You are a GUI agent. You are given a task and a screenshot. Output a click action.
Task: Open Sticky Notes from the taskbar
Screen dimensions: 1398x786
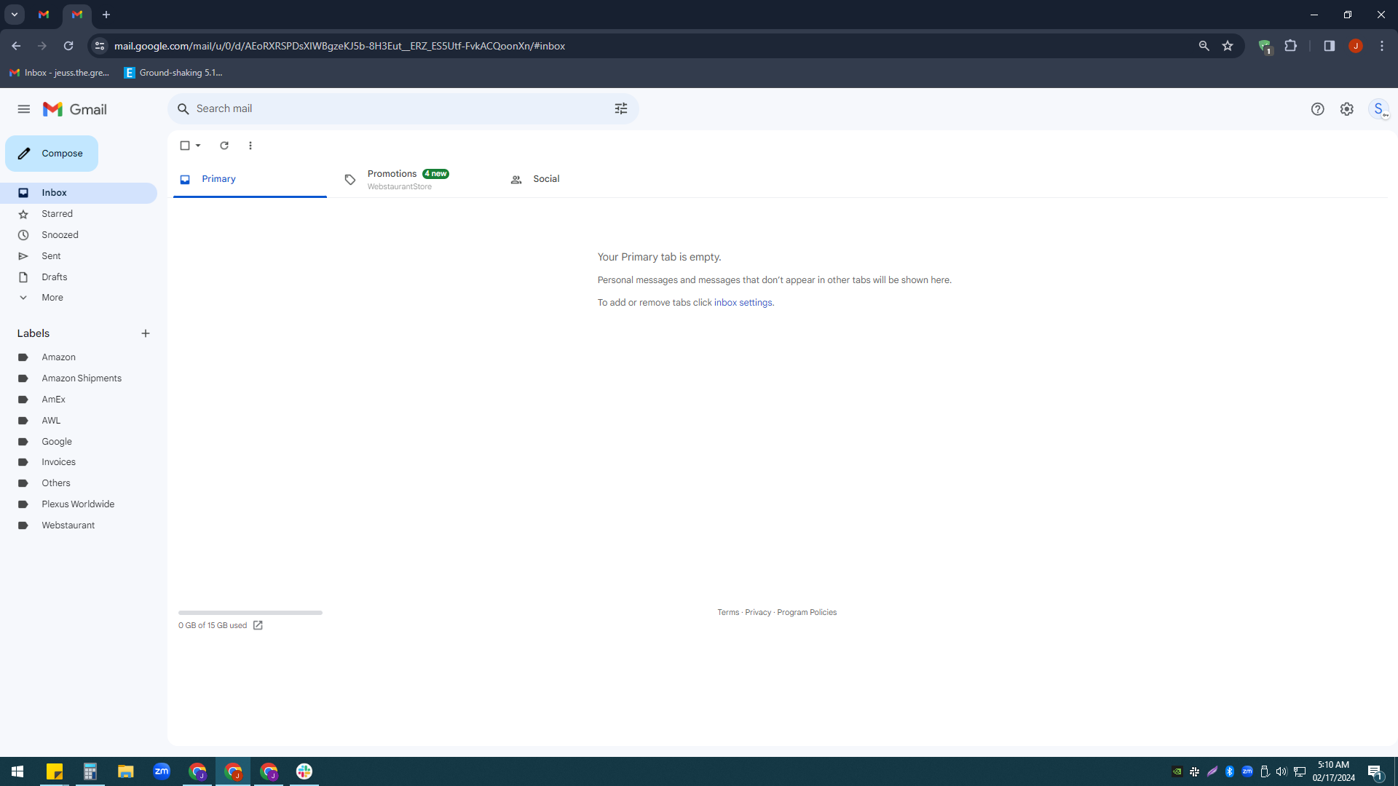[x=55, y=771]
